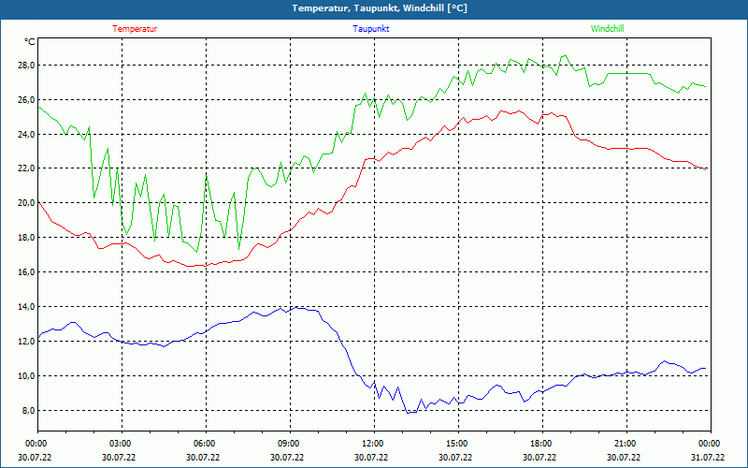Click the 18:00 time axis label
Screen dimensions: 748x468
coord(539,444)
